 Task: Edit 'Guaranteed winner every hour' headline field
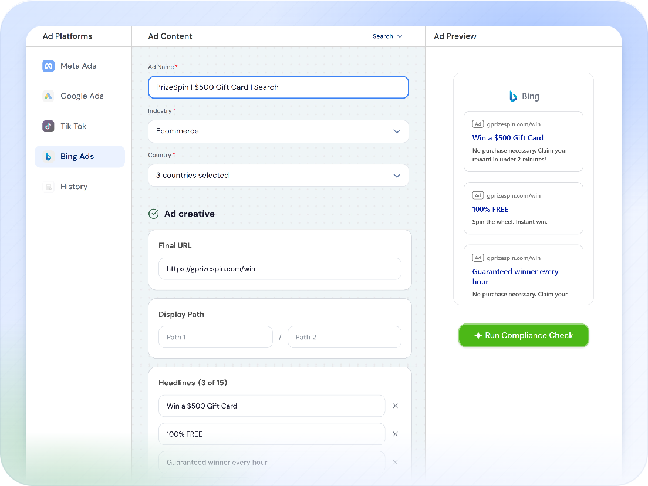point(272,462)
